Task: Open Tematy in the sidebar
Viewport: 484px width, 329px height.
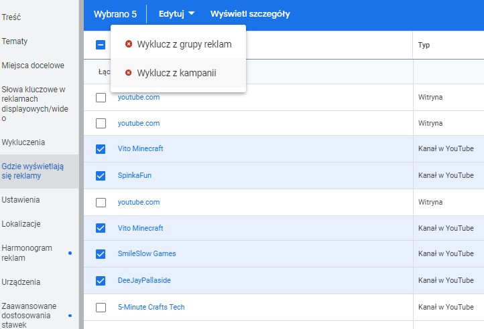Action: (x=15, y=41)
